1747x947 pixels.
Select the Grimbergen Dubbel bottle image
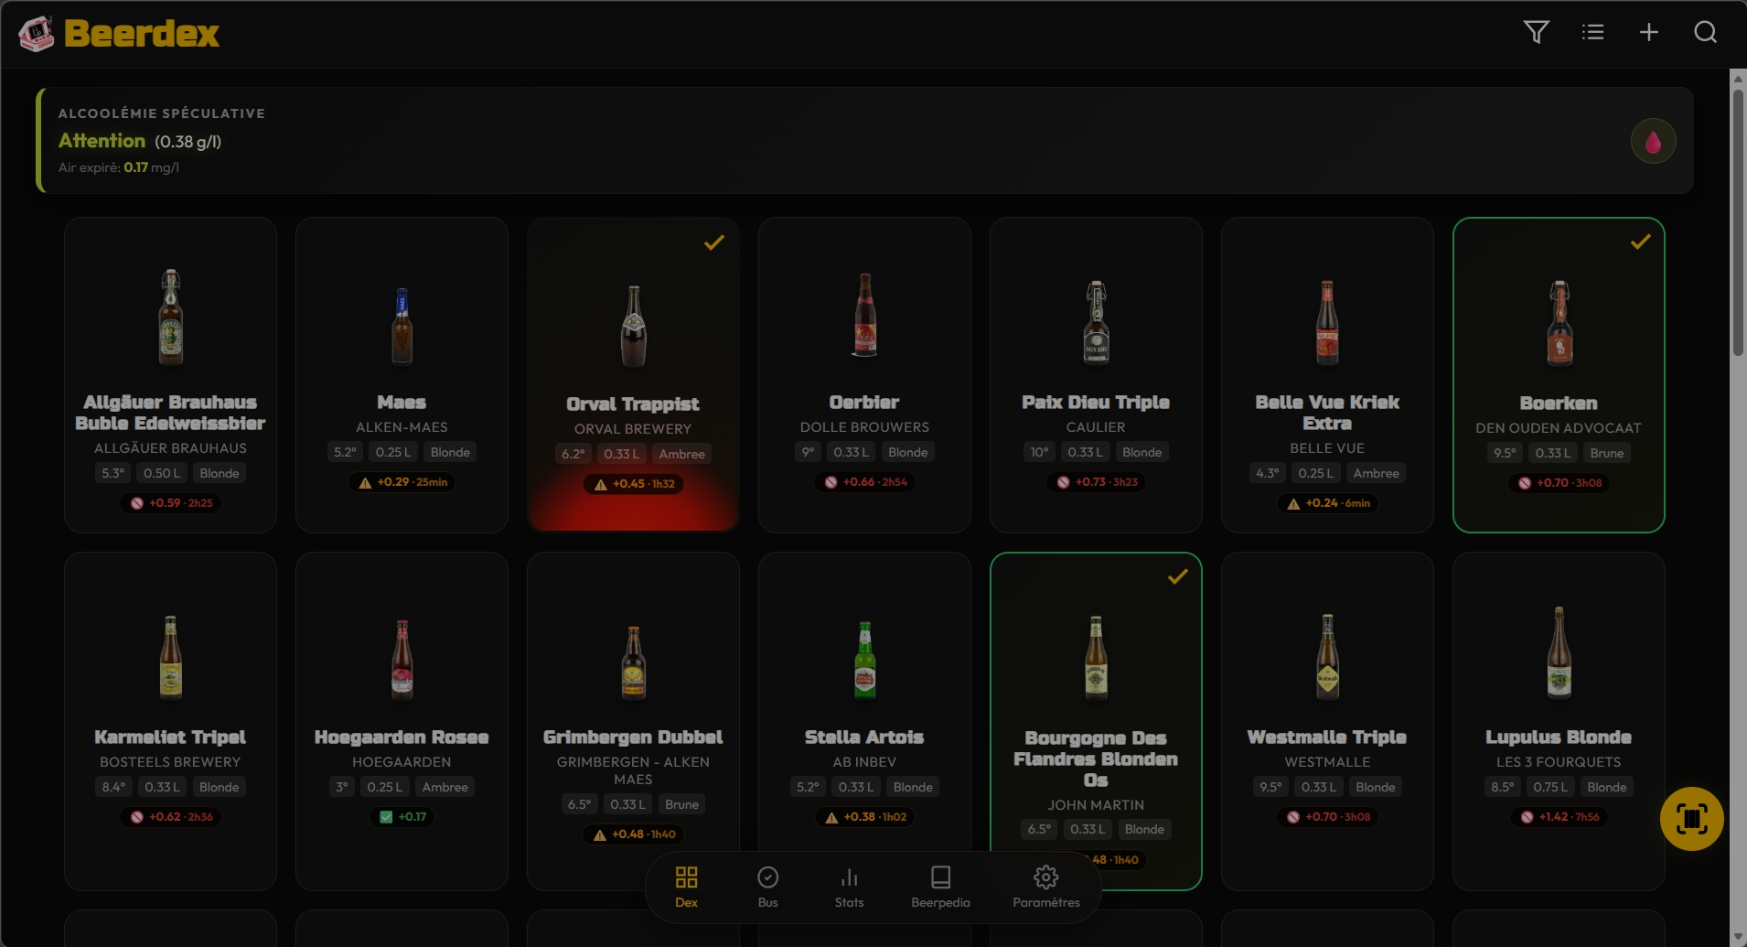click(633, 662)
